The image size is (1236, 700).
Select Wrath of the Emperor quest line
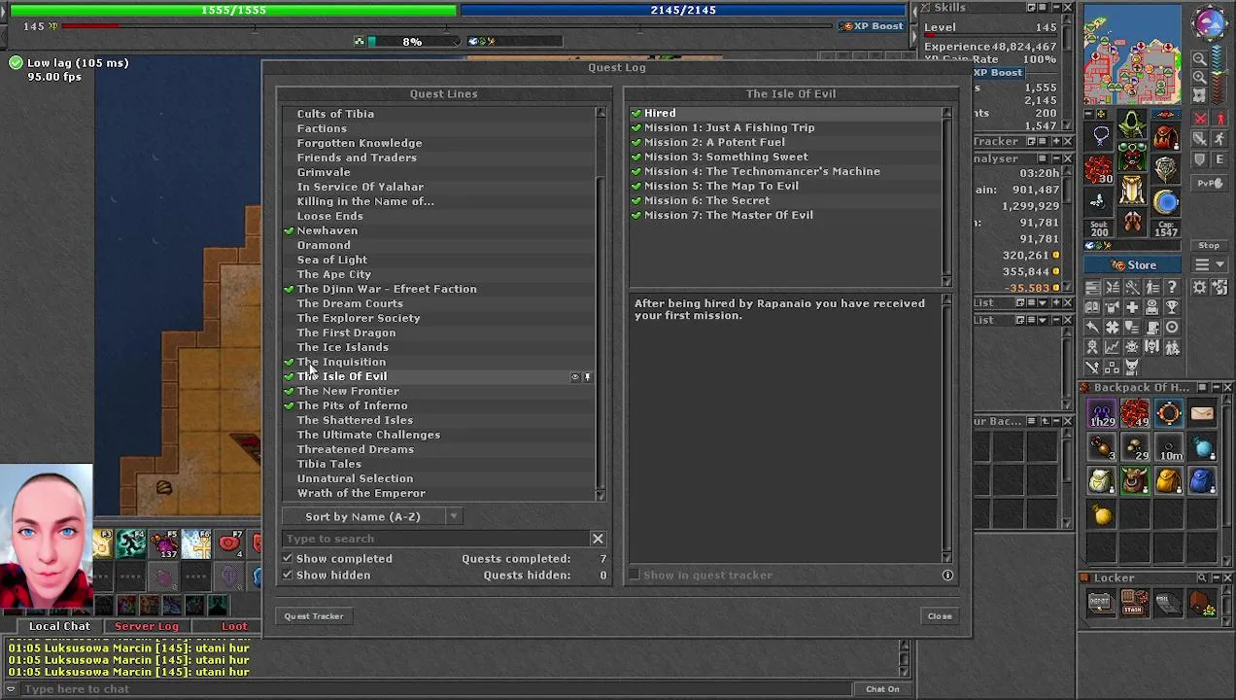(361, 493)
